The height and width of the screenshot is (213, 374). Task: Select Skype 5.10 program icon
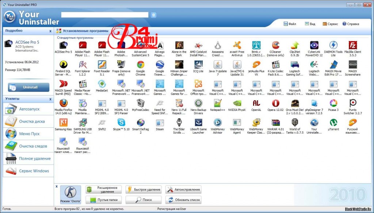(x=121, y=122)
